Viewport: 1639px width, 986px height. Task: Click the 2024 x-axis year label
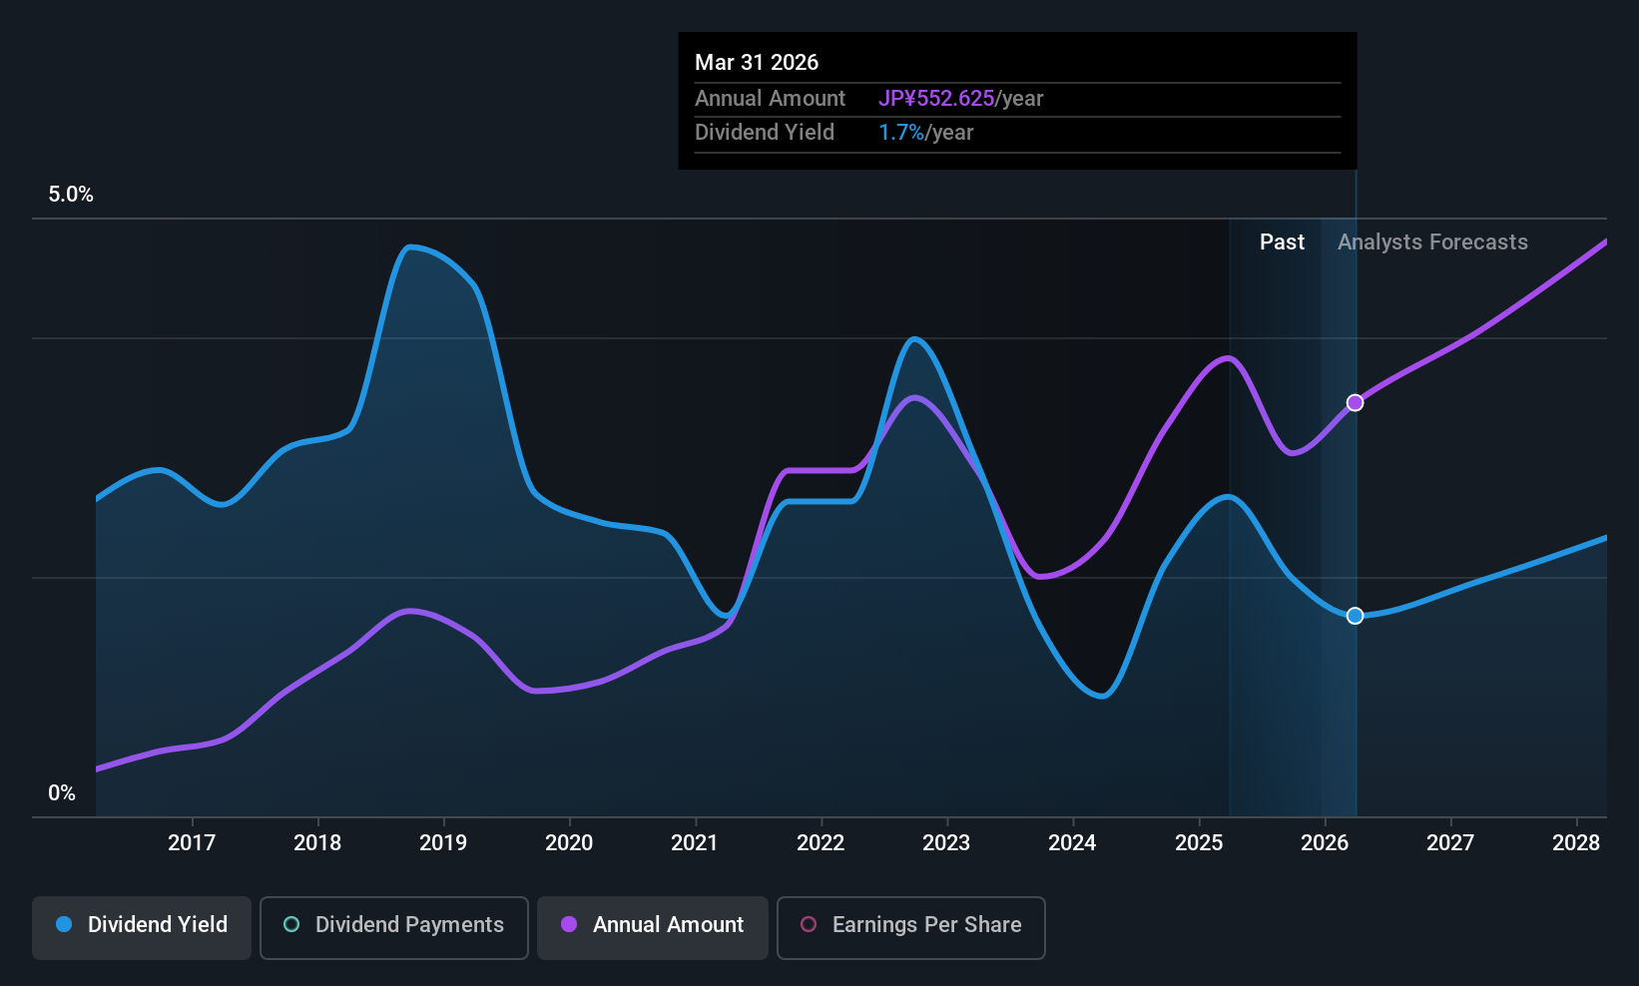coord(1072,843)
